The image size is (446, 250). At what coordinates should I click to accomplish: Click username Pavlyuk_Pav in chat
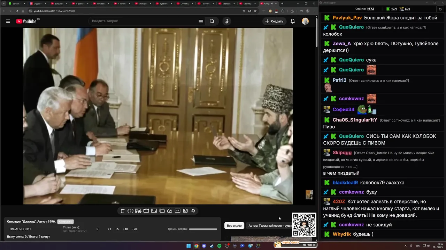click(x=347, y=18)
